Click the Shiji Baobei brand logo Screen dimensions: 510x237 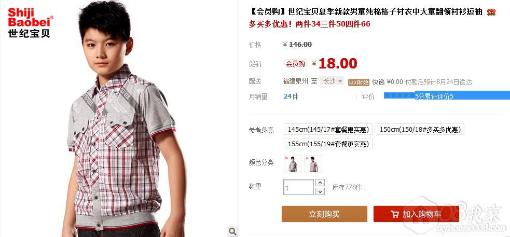pyautogui.click(x=31, y=23)
